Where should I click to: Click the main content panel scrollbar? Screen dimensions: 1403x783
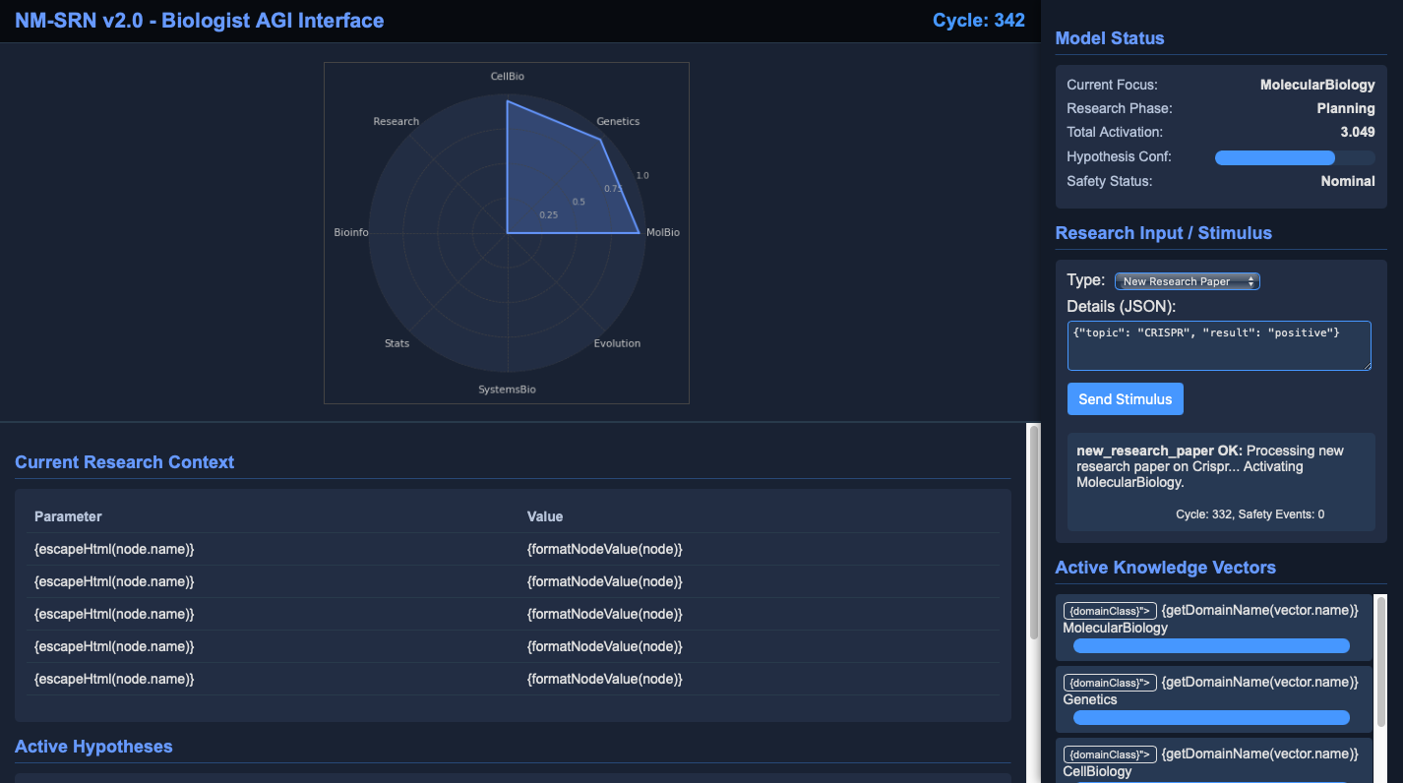tap(1033, 531)
